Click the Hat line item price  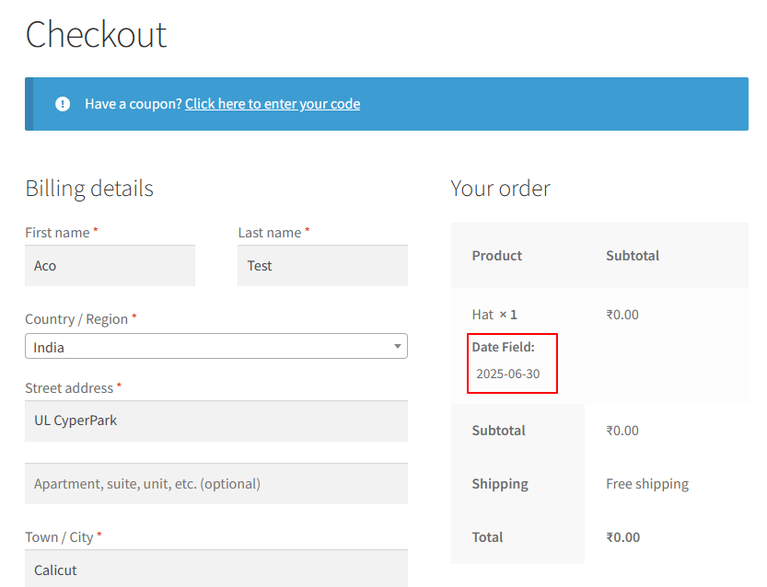pos(622,315)
